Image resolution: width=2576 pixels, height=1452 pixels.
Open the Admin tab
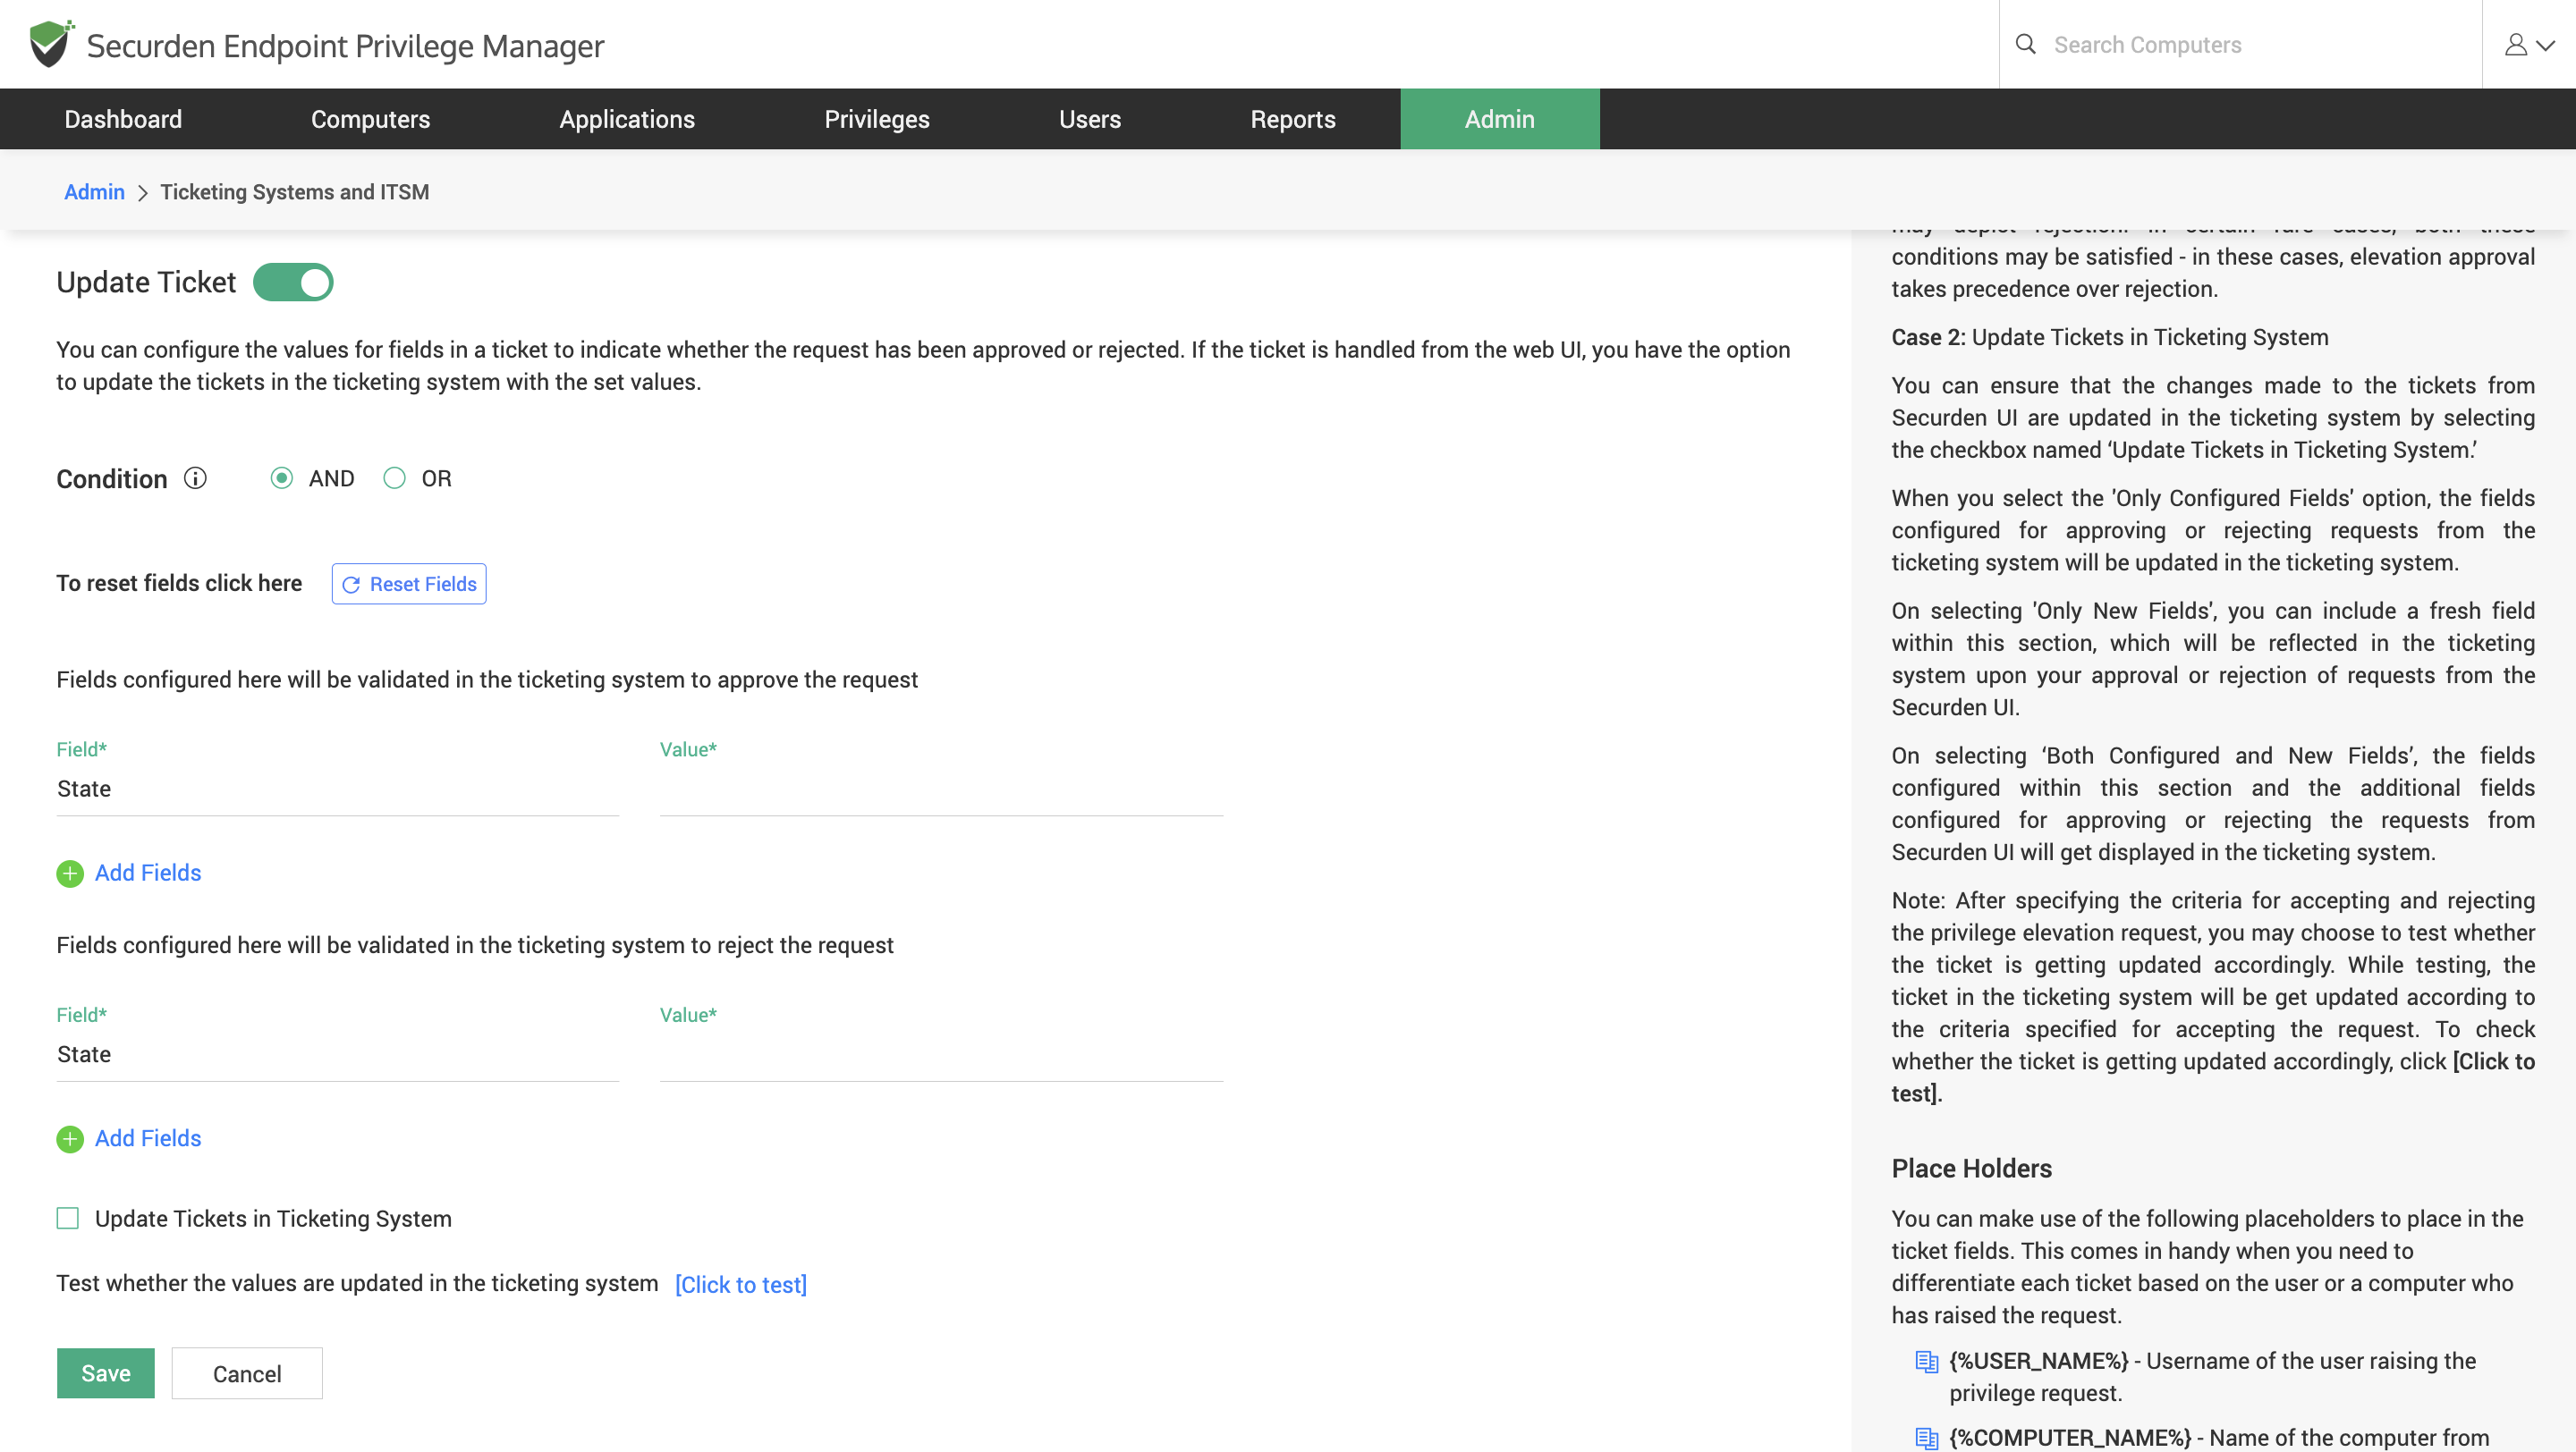click(x=1500, y=119)
